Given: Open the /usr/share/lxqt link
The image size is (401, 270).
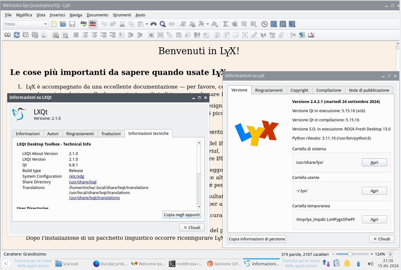Looking at the screenshot, I should [x=83, y=182].
